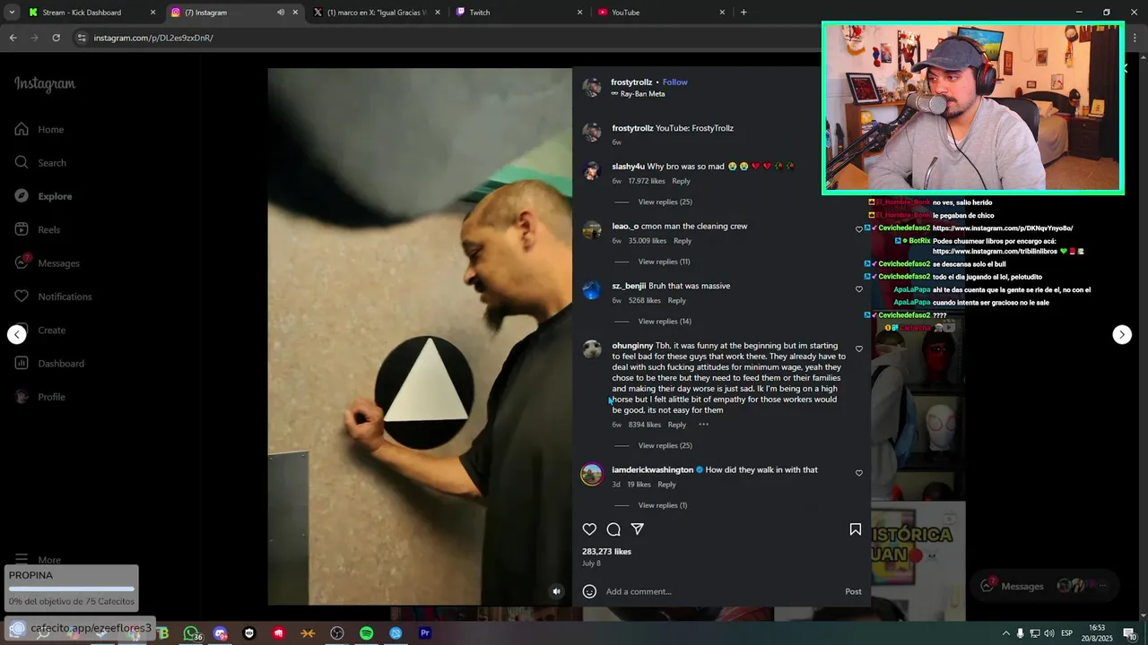This screenshot has width=1148, height=645.
Task: Open WhatsApp from the taskbar
Action: pyautogui.click(x=191, y=633)
